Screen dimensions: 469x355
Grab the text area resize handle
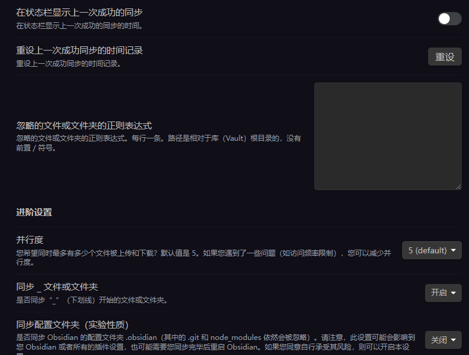(x=459, y=187)
